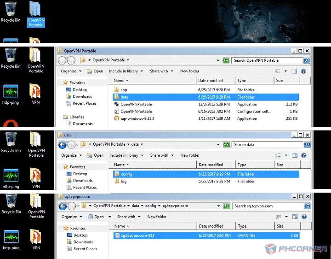Expand Share with menu in OpenVPN Portable window
This screenshot has height=259, width=331.
(162, 71)
